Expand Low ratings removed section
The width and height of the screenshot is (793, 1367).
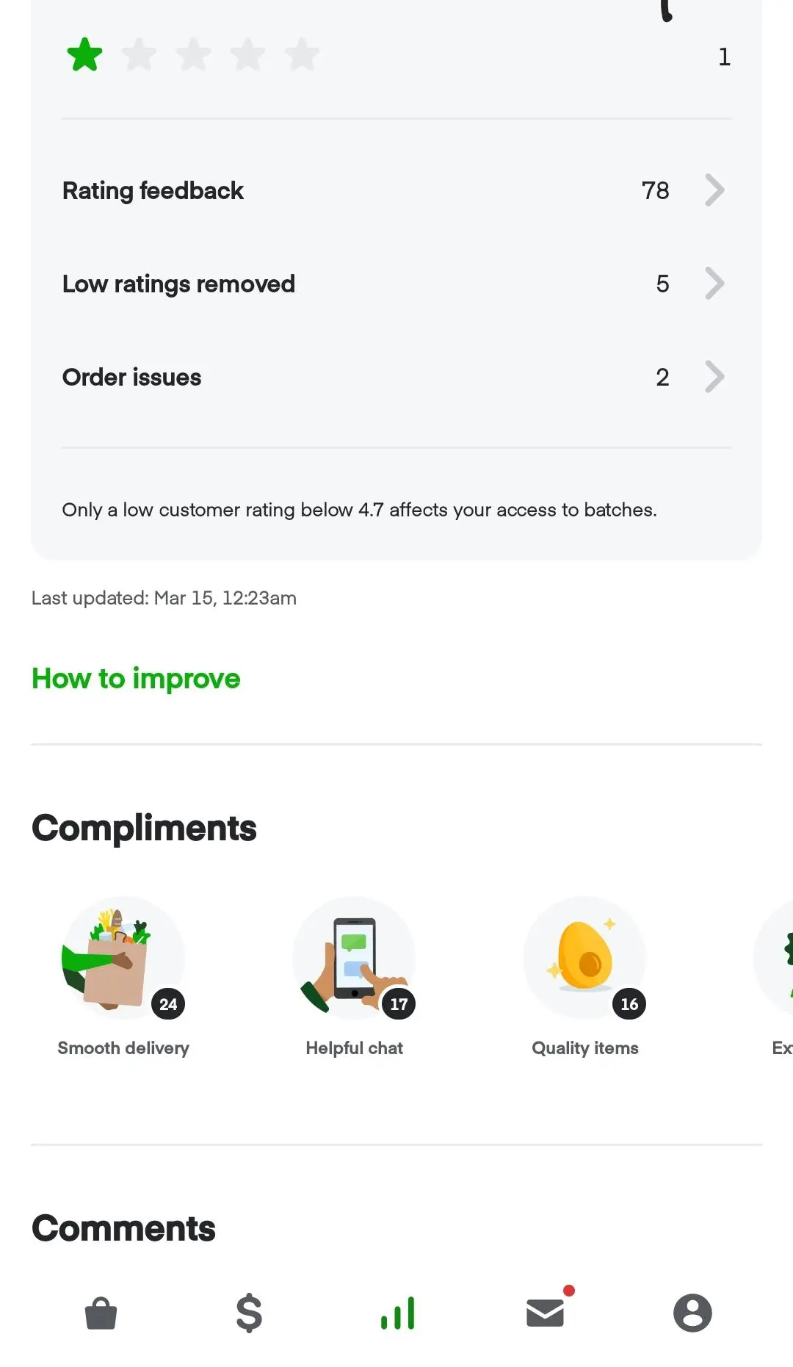click(x=396, y=284)
